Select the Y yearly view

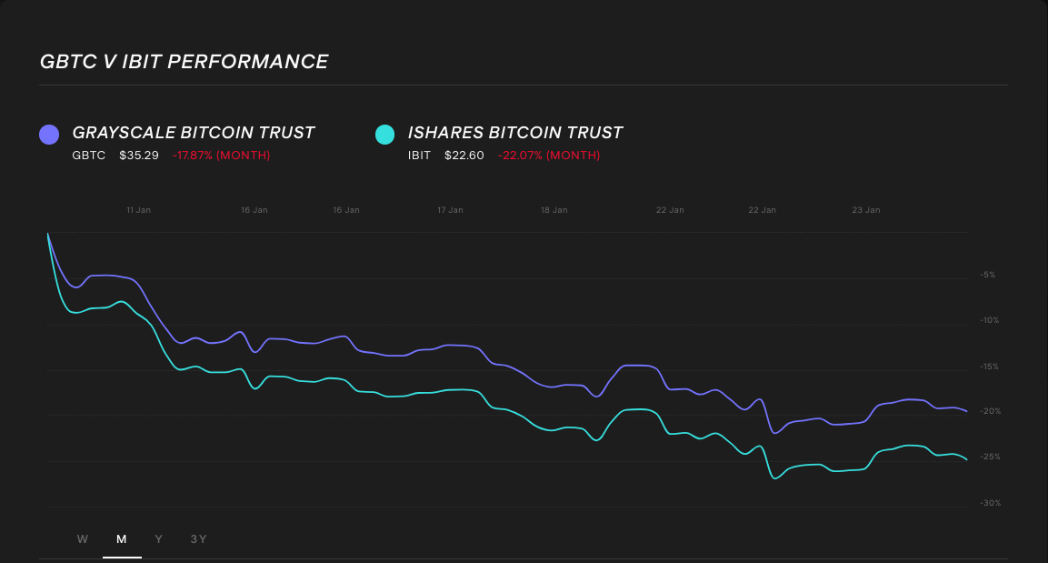click(x=158, y=538)
